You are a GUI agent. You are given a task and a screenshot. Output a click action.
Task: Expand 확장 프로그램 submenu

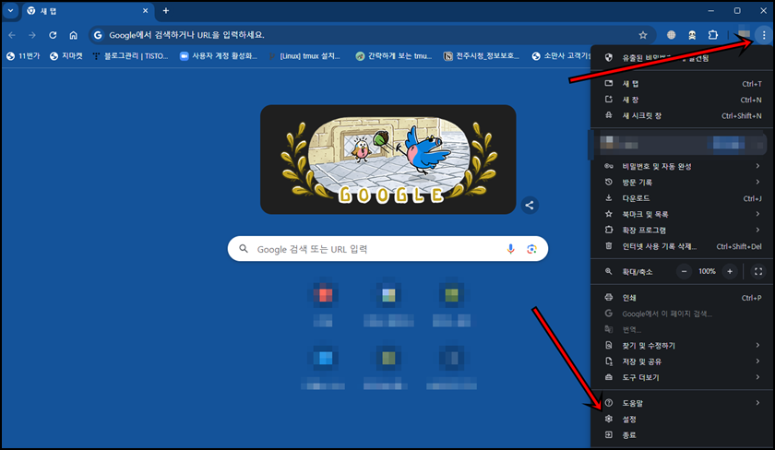point(683,230)
